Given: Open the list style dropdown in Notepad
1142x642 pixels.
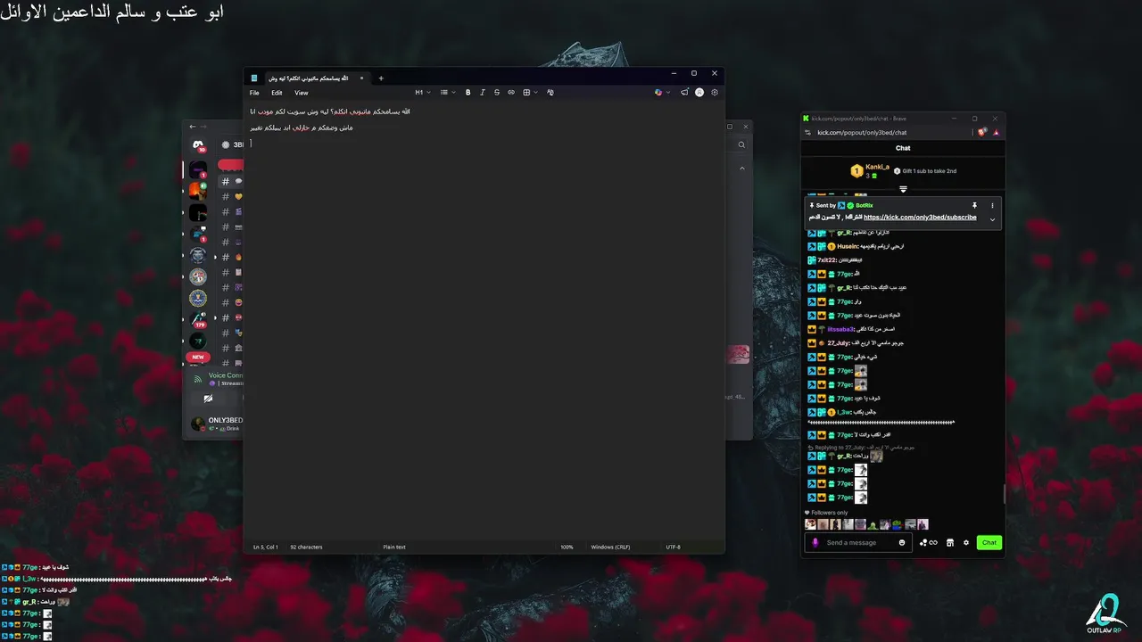Looking at the screenshot, I should pyautogui.click(x=448, y=93).
